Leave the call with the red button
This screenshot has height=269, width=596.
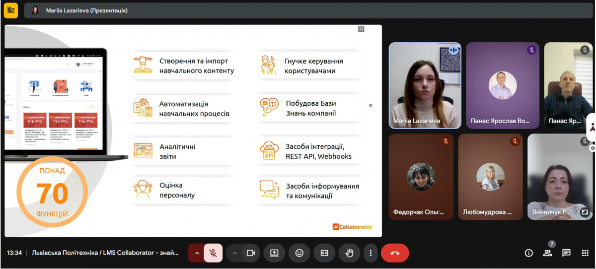click(395, 253)
